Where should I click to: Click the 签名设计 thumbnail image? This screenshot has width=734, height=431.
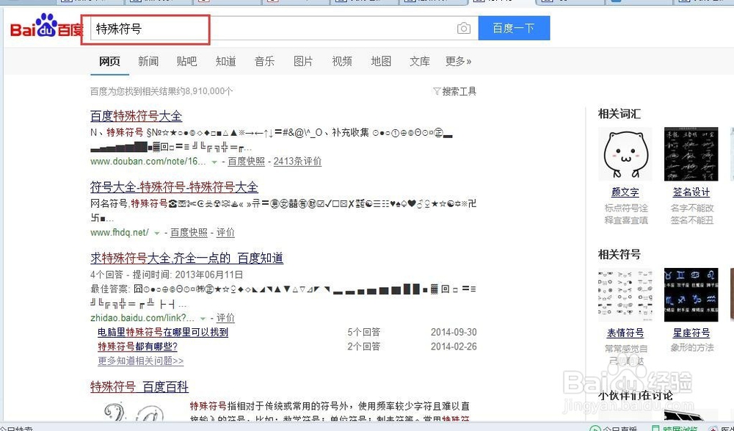691,153
